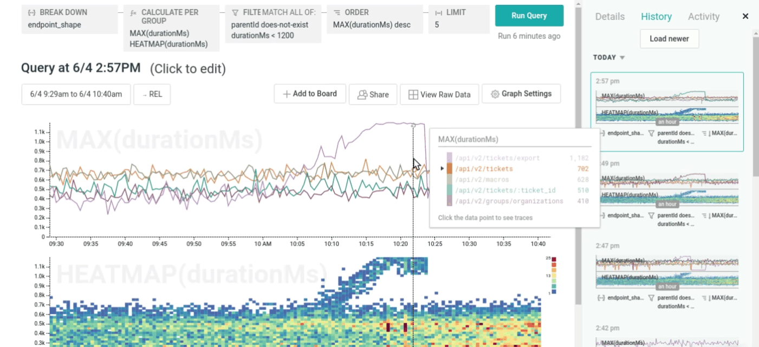Click the top swatch of the heatmap color legend

554,259
